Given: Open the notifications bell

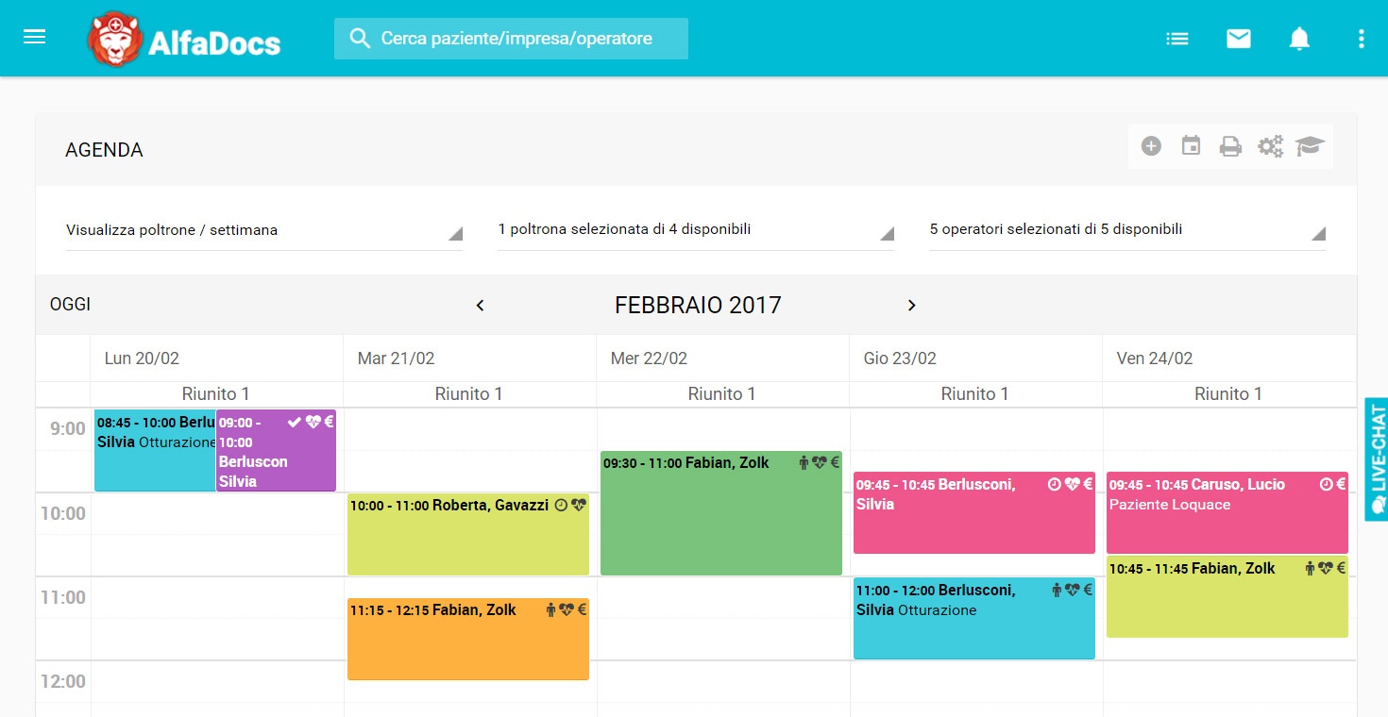Looking at the screenshot, I should [x=1299, y=39].
